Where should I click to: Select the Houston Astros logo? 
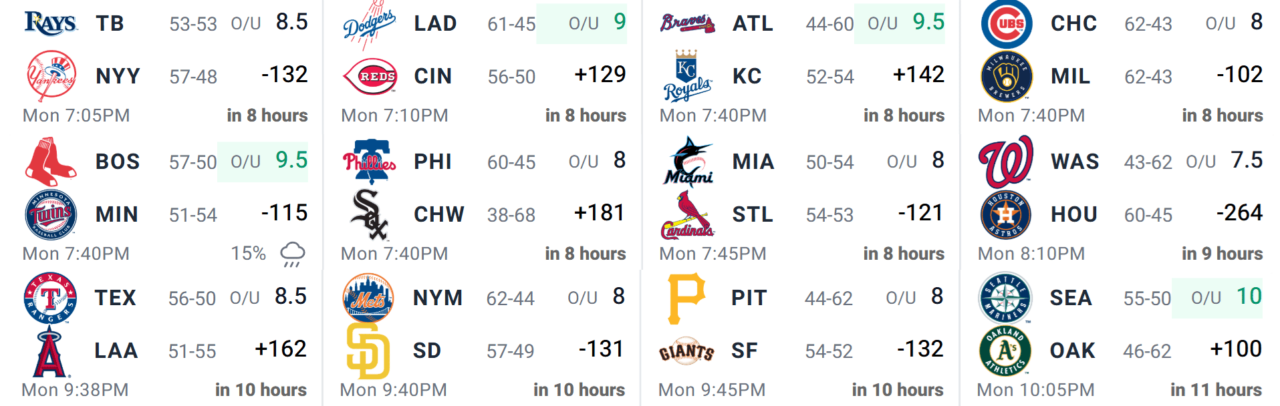point(1006,215)
